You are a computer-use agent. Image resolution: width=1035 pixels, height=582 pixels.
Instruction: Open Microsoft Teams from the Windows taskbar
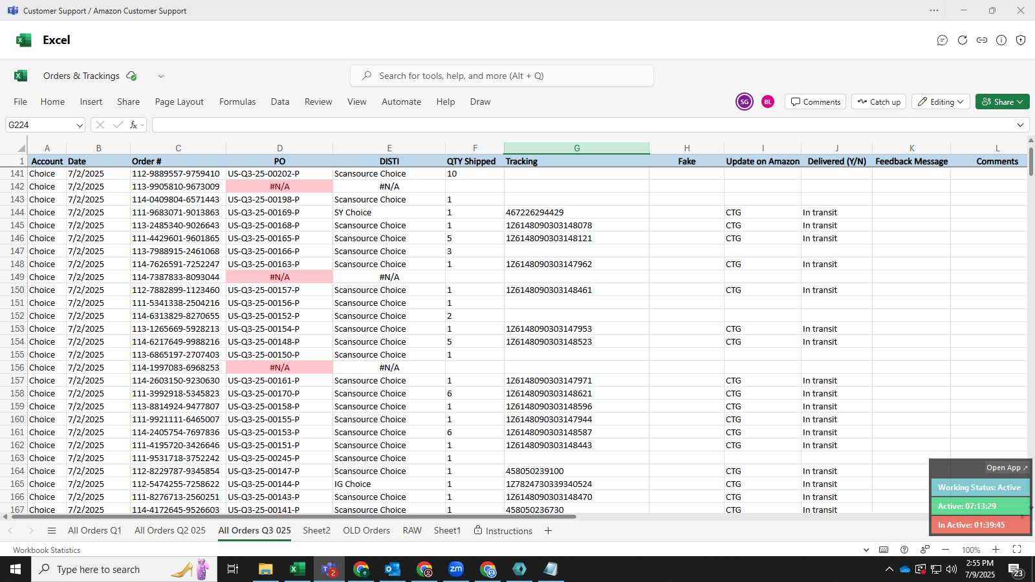pyautogui.click(x=329, y=569)
